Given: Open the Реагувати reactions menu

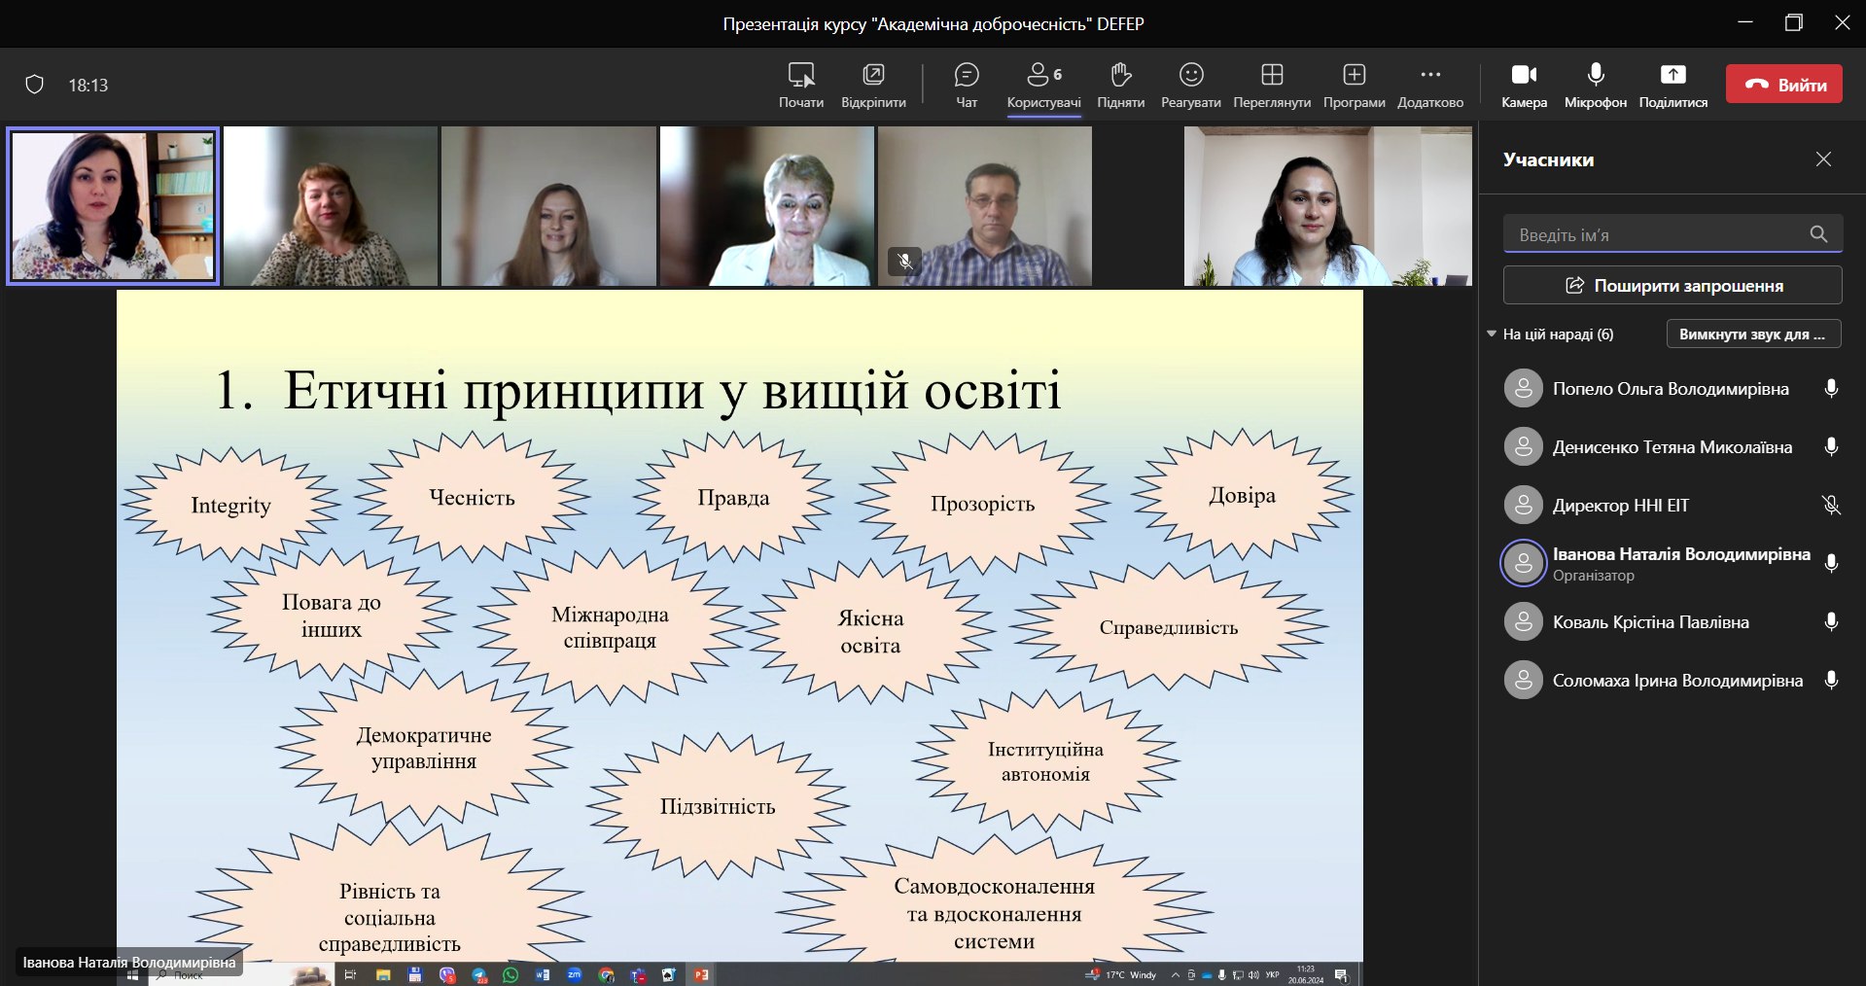Looking at the screenshot, I should coord(1190,85).
